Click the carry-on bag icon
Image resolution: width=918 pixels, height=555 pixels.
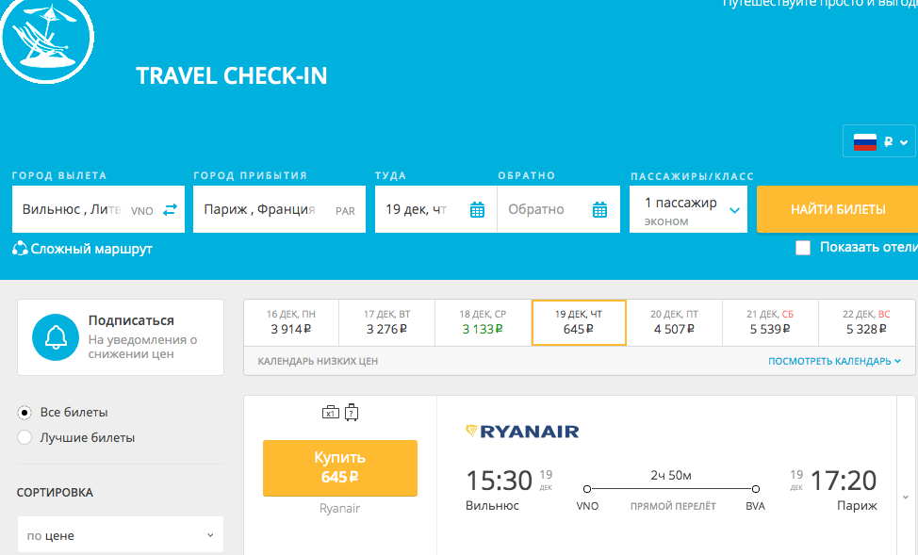point(331,413)
